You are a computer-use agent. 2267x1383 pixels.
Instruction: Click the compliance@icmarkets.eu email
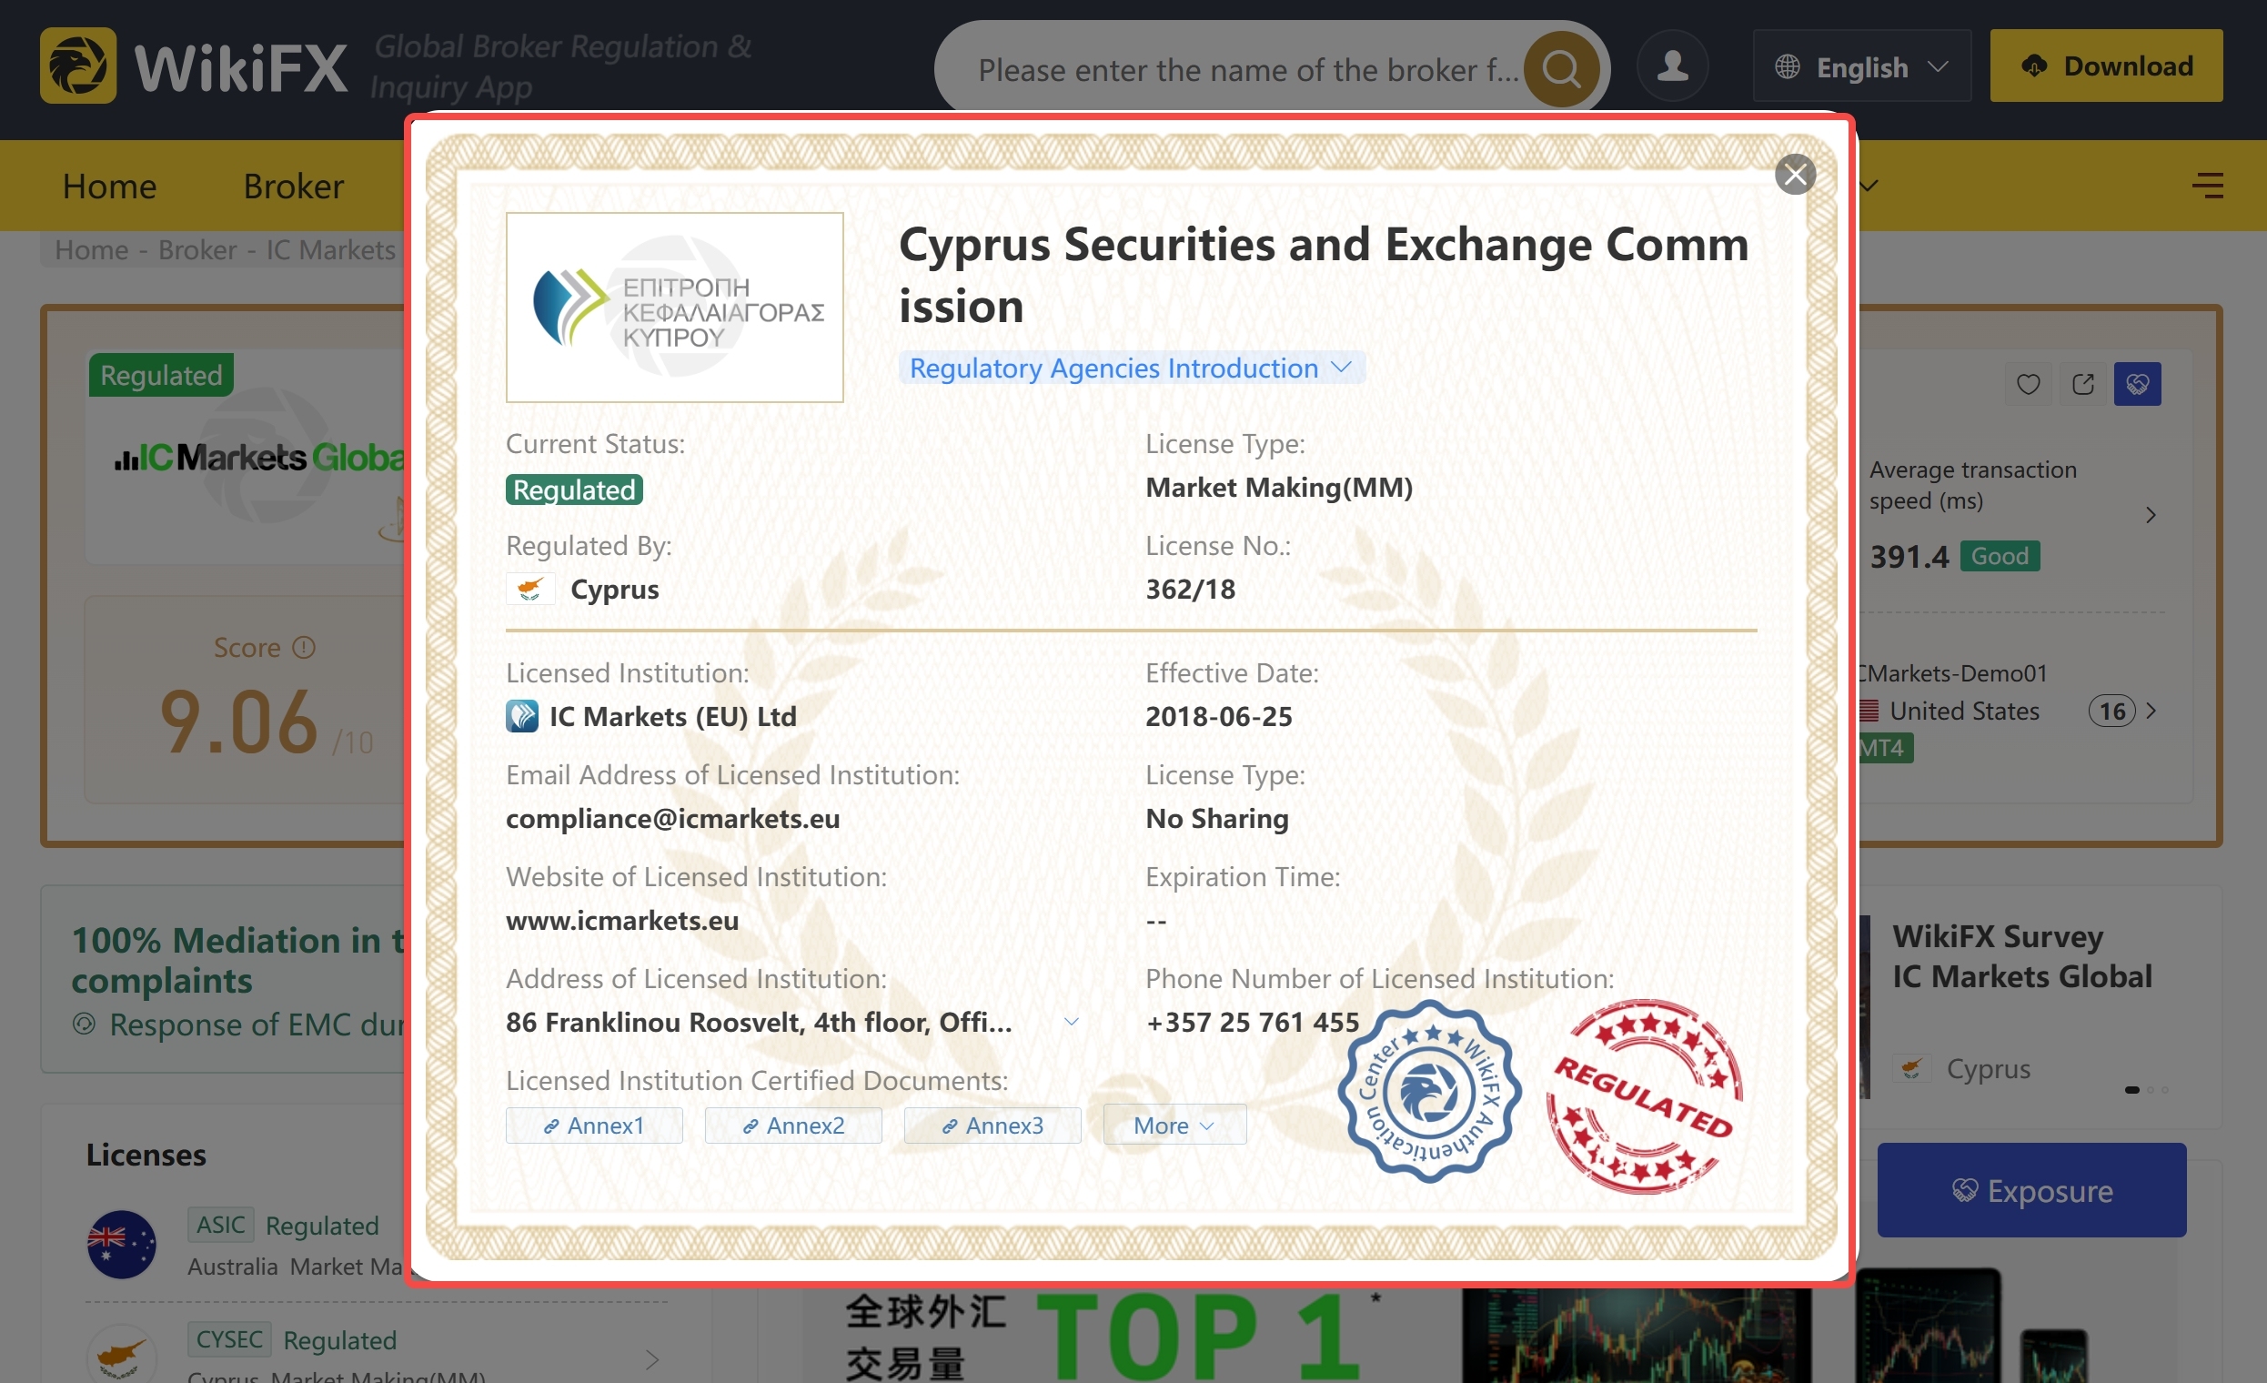(x=672, y=818)
